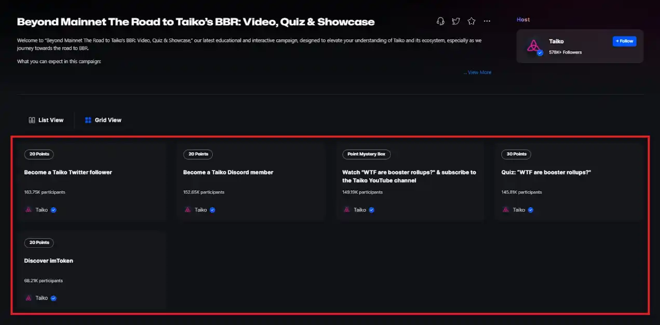
Task: Click the headset support icon
Action: tap(440, 21)
